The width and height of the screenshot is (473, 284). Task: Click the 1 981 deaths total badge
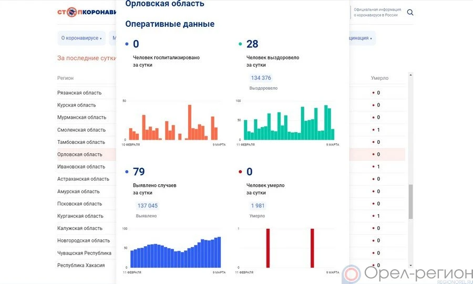pyautogui.click(x=258, y=206)
